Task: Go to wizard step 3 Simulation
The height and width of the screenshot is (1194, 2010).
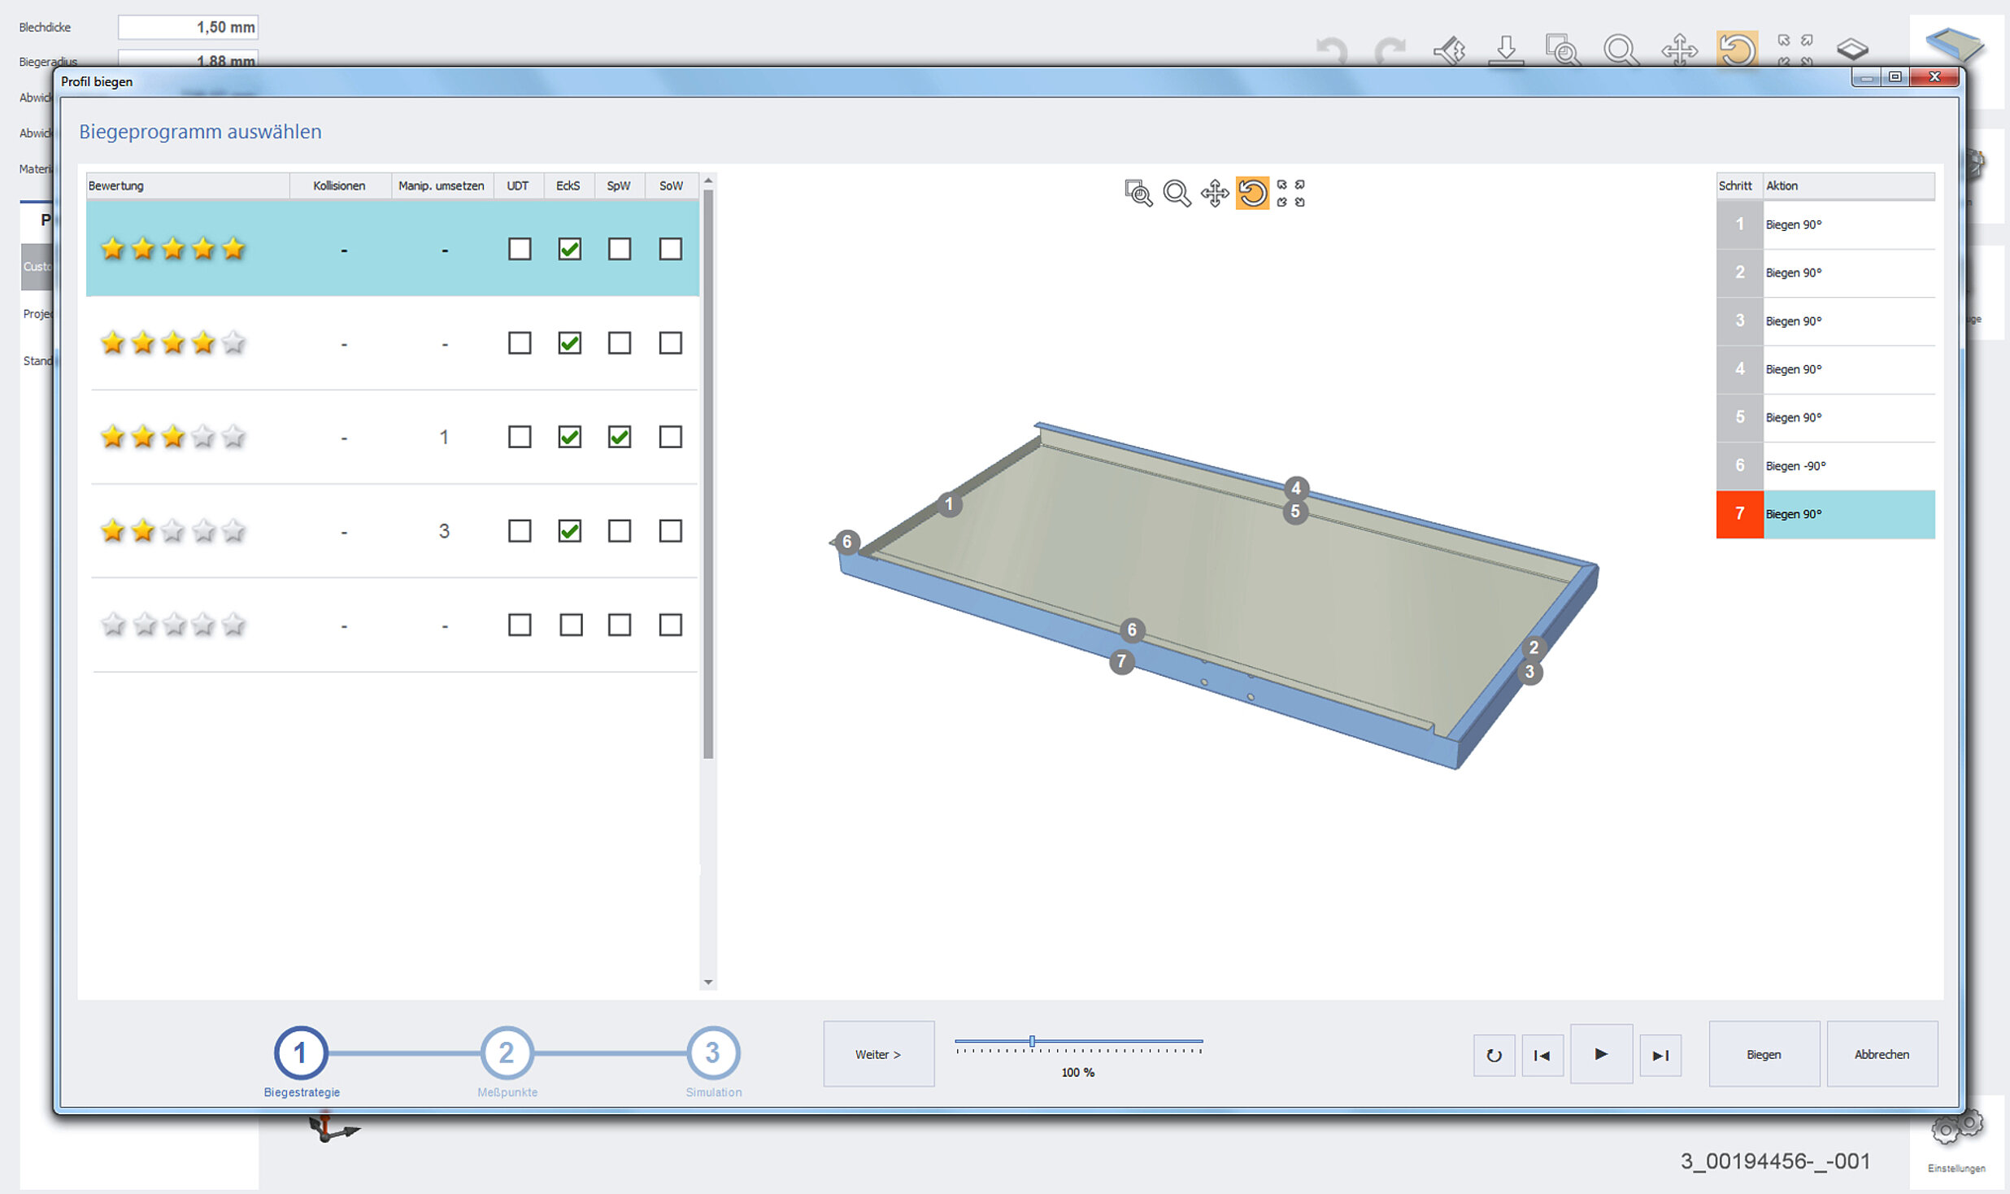Action: point(712,1052)
